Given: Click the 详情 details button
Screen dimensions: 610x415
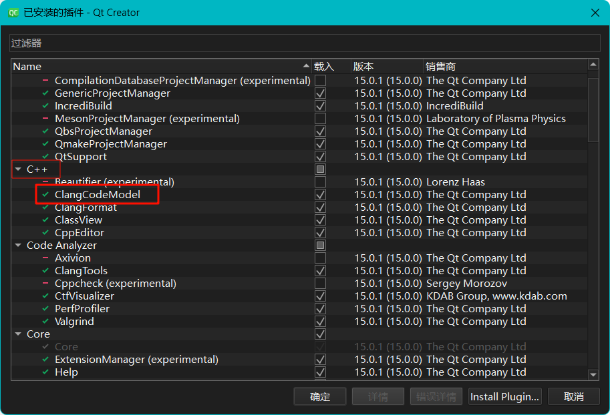Looking at the screenshot, I should 378,397.
